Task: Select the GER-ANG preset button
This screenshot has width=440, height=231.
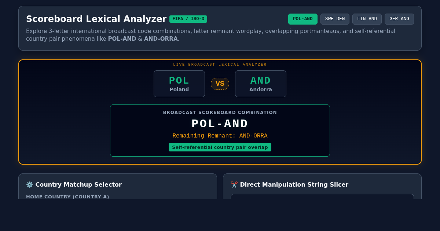Action: click(x=399, y=19)
